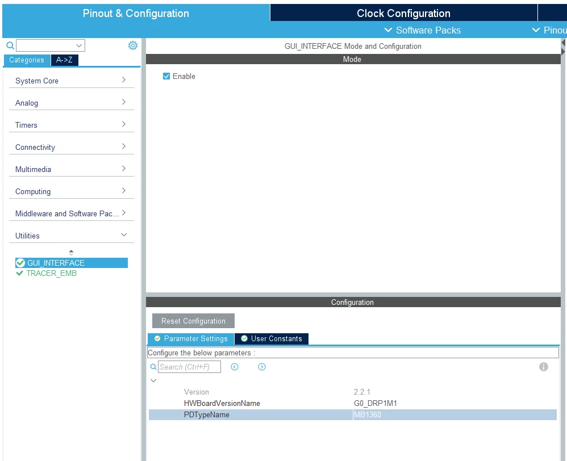Click the Version value 2.2.1

pos(362,392)
